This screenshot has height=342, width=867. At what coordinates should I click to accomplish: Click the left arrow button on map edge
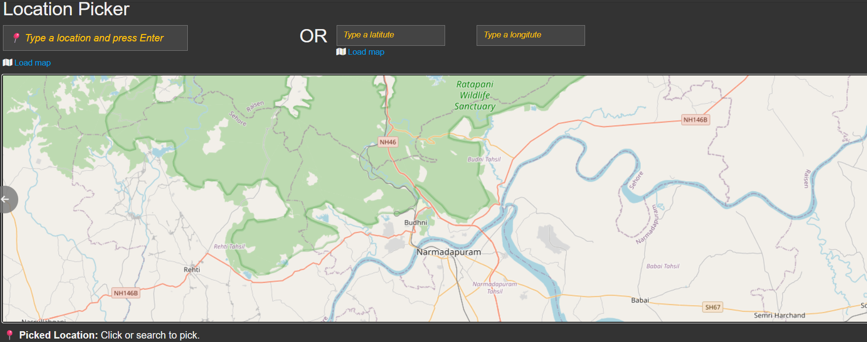7,199
